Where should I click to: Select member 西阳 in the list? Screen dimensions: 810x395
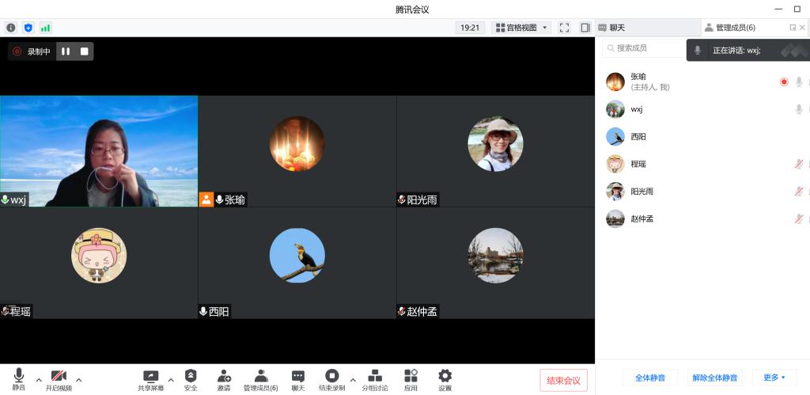click(702, 136)
